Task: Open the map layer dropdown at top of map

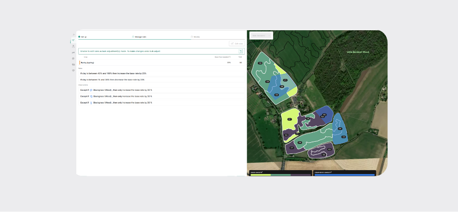Action: coord(261,35)
